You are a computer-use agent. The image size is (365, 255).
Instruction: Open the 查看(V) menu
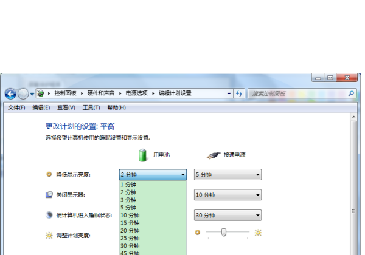pyautogui.click(x=66, y=107)
